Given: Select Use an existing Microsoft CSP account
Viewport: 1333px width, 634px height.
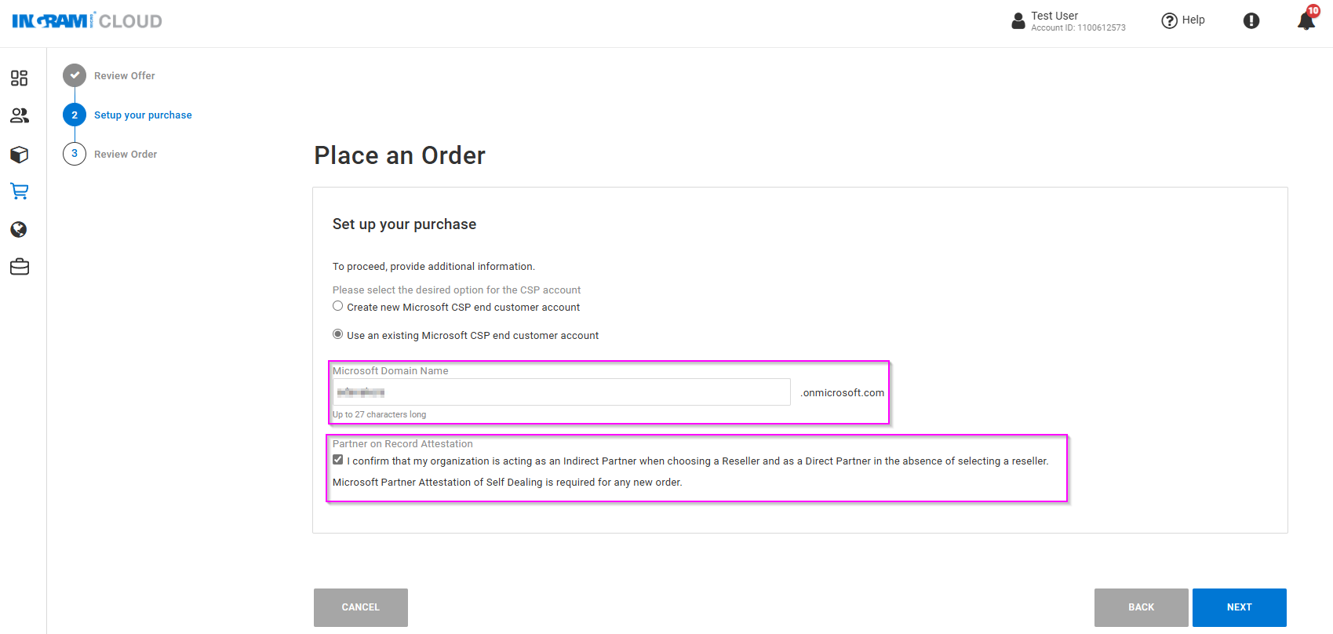Looking at the screenshot, I should pyautogui.click(x=338, y=334).
